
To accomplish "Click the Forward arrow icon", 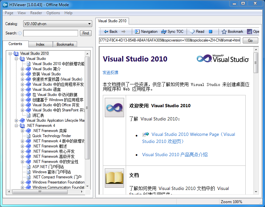I will tap(123, 32).
